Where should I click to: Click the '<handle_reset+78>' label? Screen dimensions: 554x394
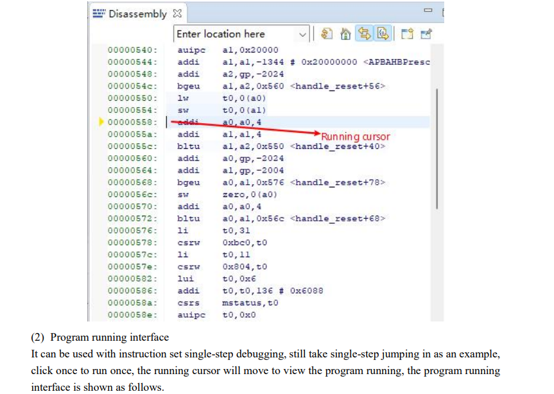point(338,182)
